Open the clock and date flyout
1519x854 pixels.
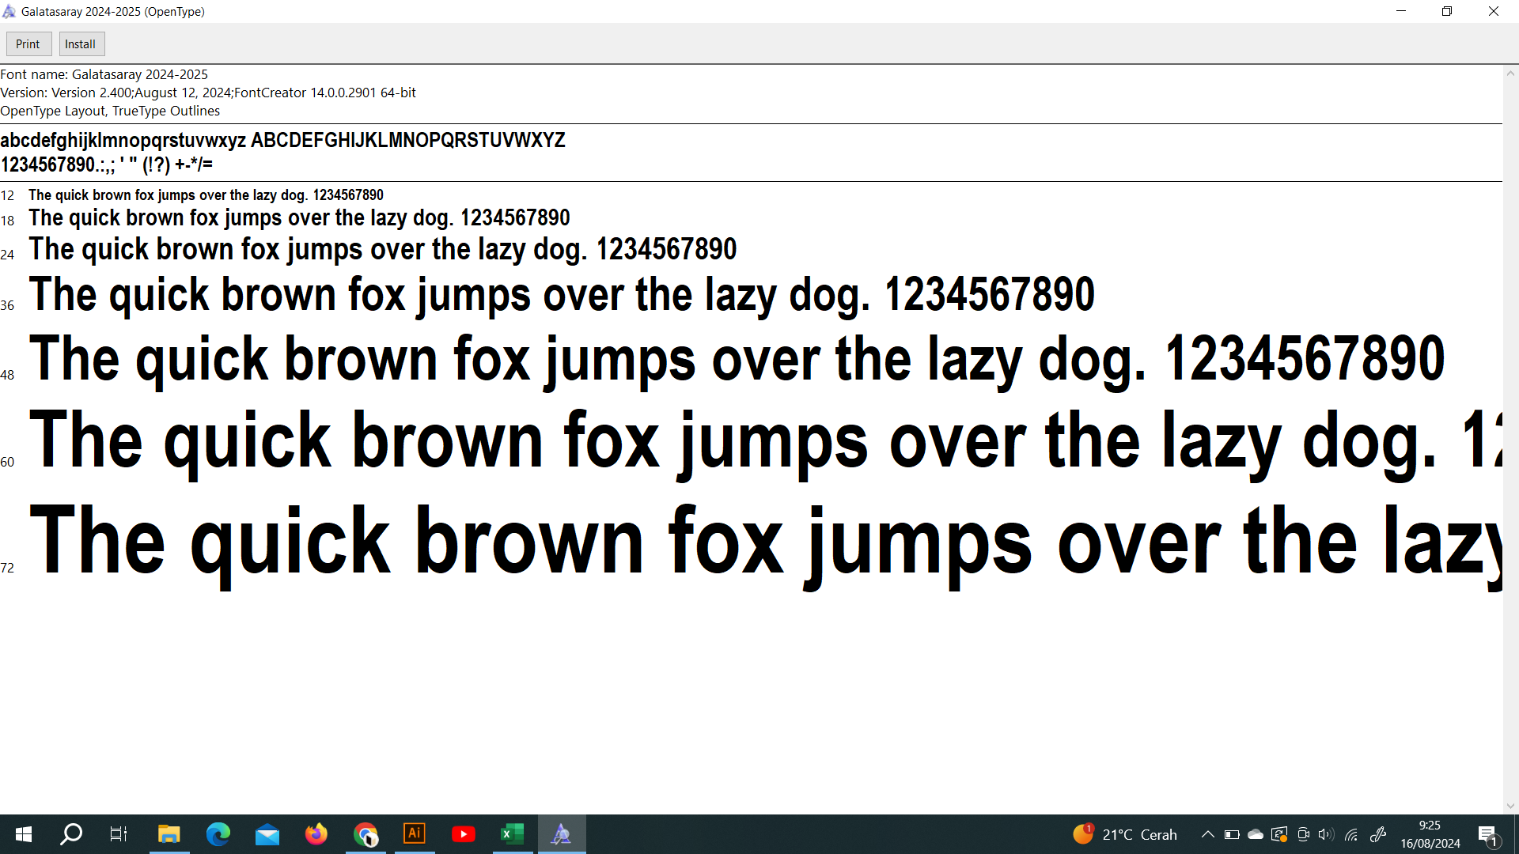pyautogui.click(x=1430, y=834)
